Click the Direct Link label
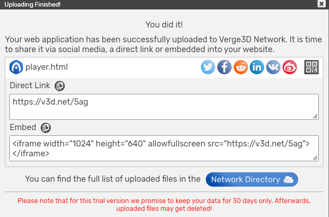Image resolution: width=329 pixels, height=217 pixels. tap(30, 85)
